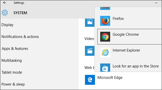The width and height of the screenshot is (162, 90).
Task: Choose the Internet Explorer icon
Action: coord(105,53)
